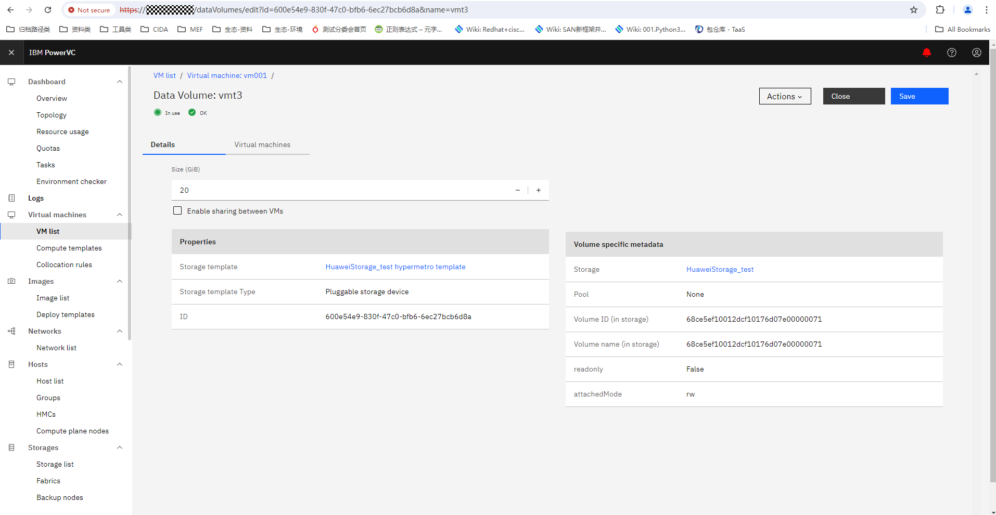Click the Dashboard monitor icon
The height and width of the screenshot is (515, 996).
click(x=11, y=82)
